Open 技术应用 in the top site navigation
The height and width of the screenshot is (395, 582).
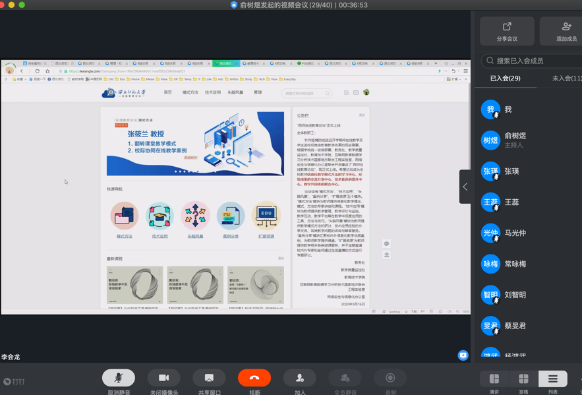point(213,92)
